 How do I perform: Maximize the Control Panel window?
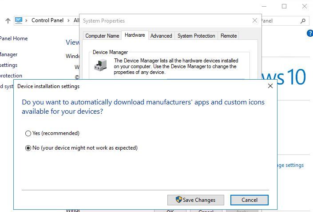pyautogui.click(x=284, y=6)
